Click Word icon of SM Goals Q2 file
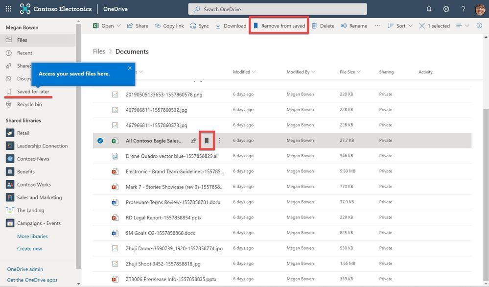This screenshot has height=287, width=489. pos(115,233)
